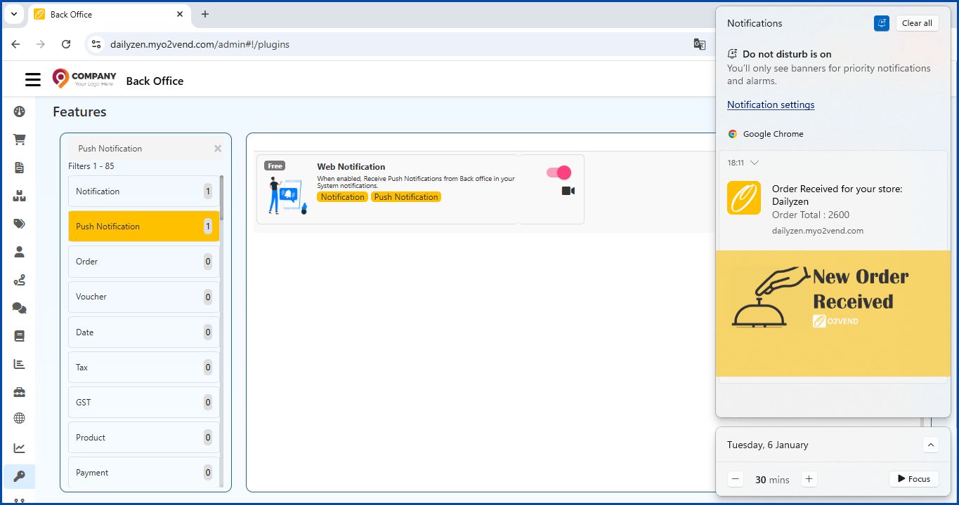The image size is (959, 505).
Task: Open the reports bar chart icon
Action: [x=19, y=364]
